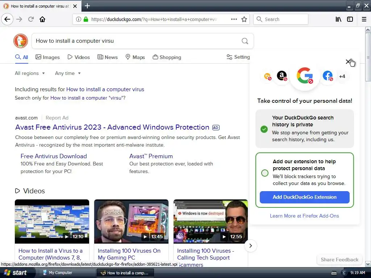Show the sidebars panel
Screen dimensions: 371x278
(350, 19)
